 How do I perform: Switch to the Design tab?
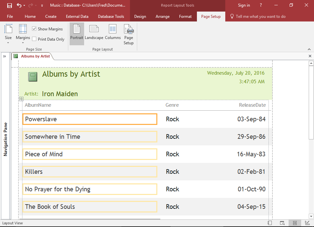pyautogui.click(x=140, y=17)
